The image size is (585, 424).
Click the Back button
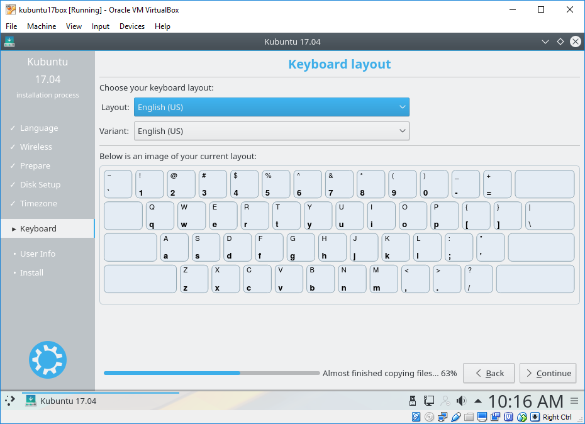[x=489, y=373]
